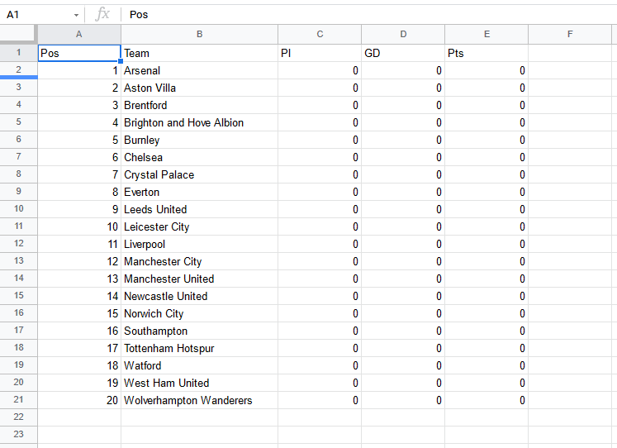Viewport: 617px width, 448px height.
Task: Select column B header
Action: point(200,34)
